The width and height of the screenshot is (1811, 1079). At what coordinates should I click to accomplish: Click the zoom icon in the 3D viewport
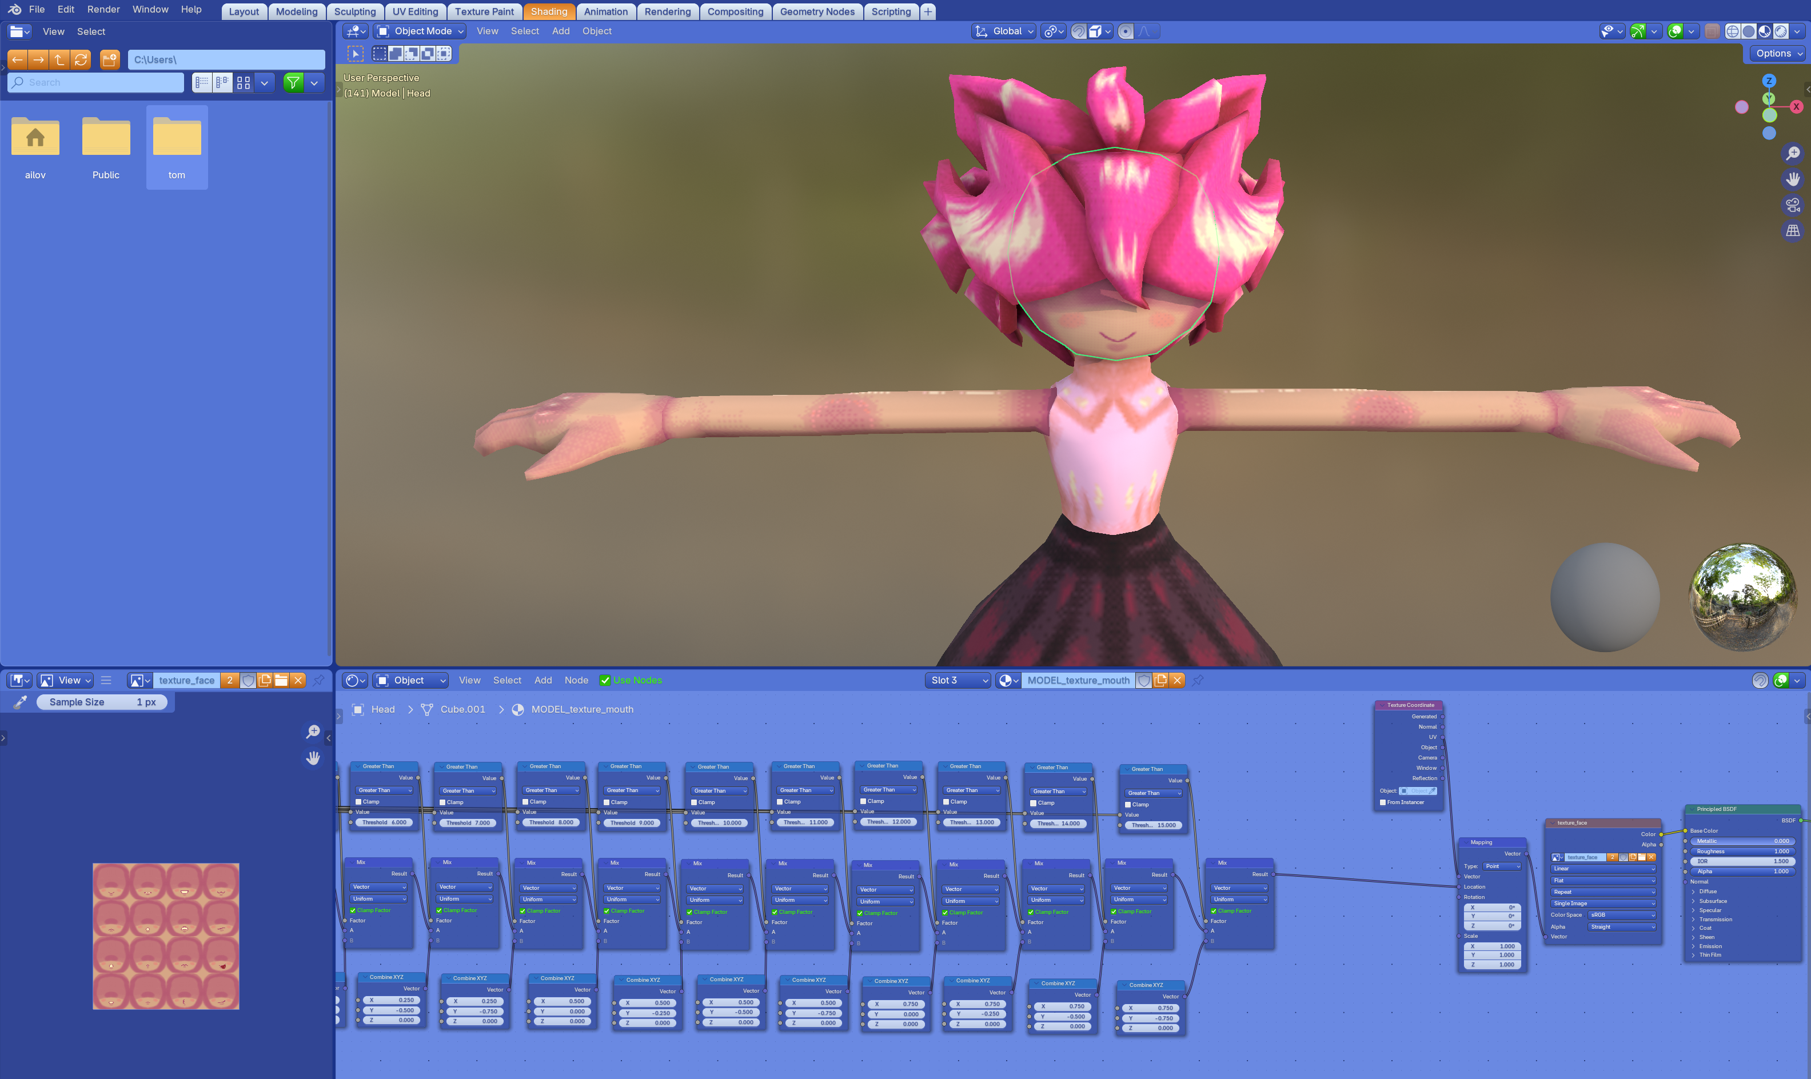1793,153
